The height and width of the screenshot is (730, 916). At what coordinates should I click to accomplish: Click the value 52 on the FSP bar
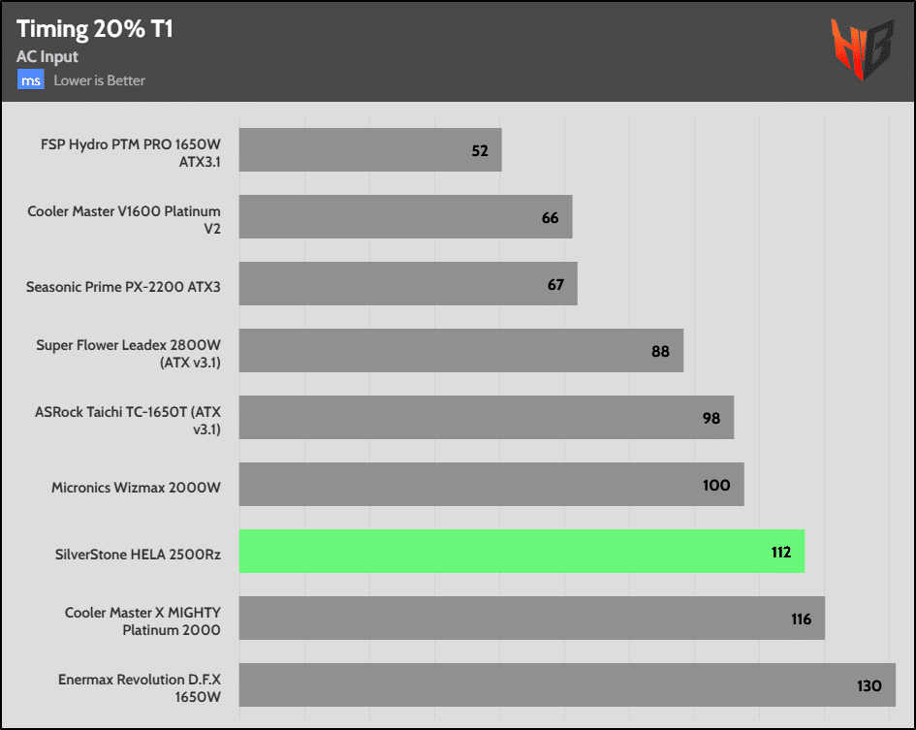(x=480, y=151)
